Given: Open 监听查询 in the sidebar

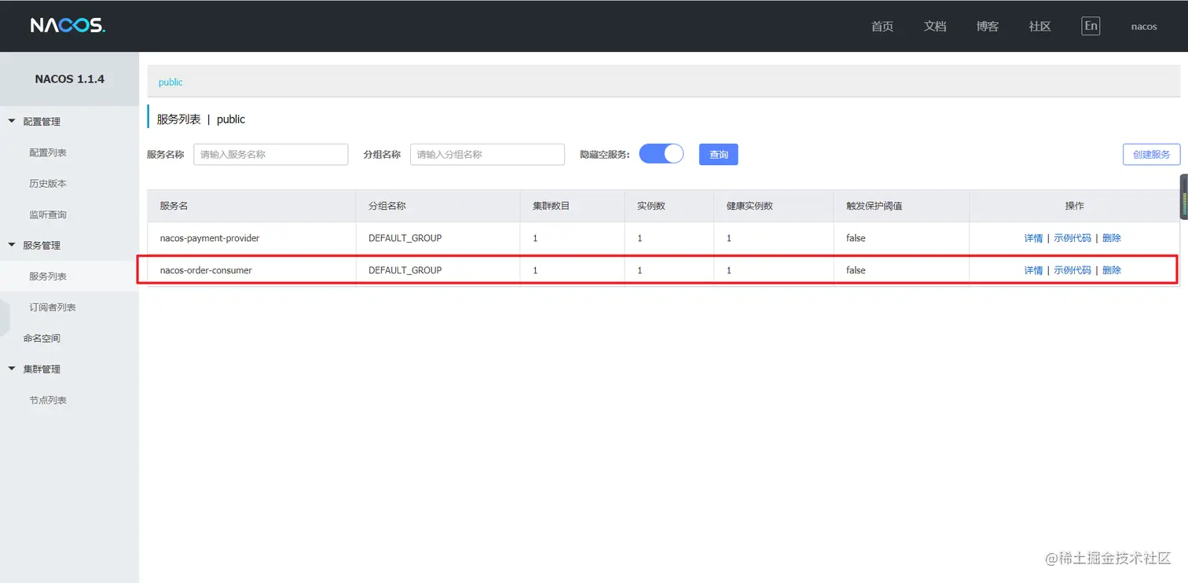Looking at the screenshot, I should coord(48,214).
